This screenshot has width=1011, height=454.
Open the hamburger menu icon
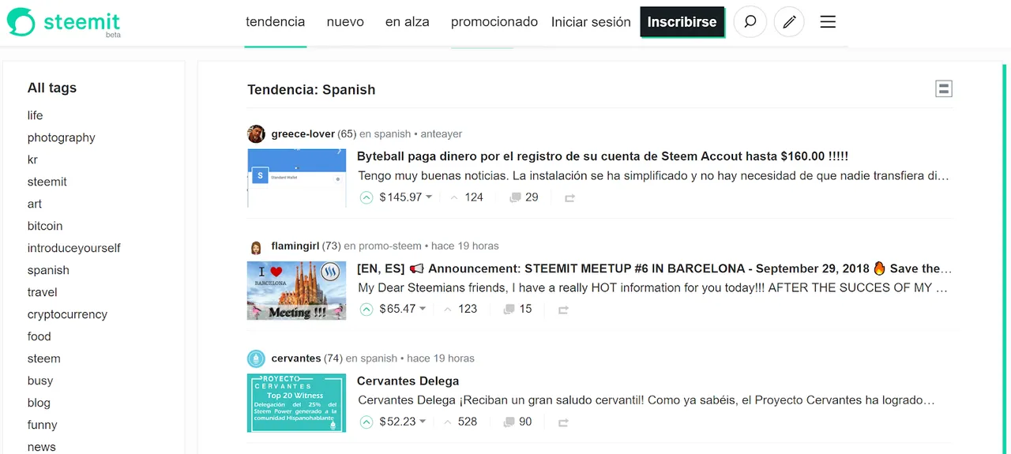click(x=828, y=22)
